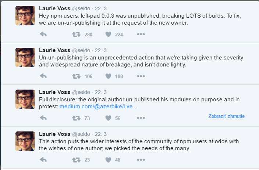Click Laurie Voss's avatar on the first tweet

25,16
